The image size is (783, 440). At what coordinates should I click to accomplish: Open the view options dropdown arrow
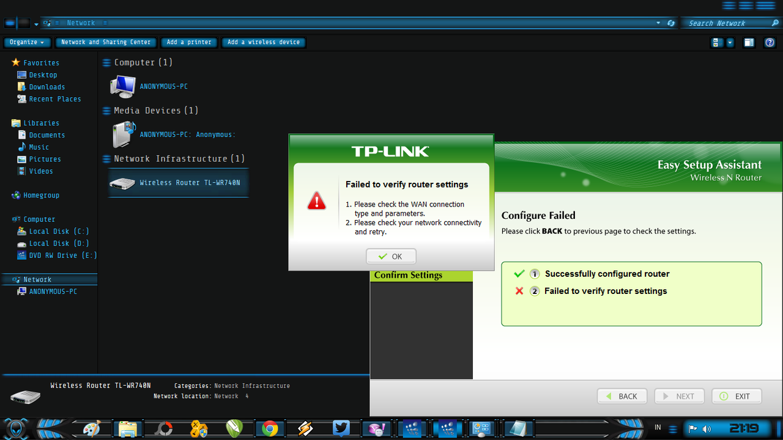[x=730, y=42]
